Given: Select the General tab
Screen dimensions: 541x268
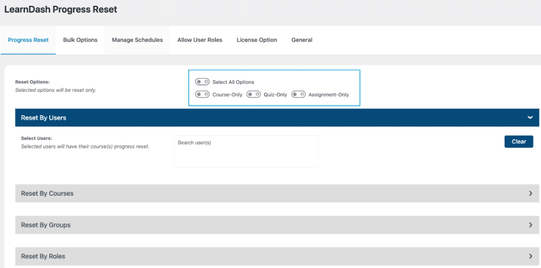Looking at the screenshot, I should 302,40.
